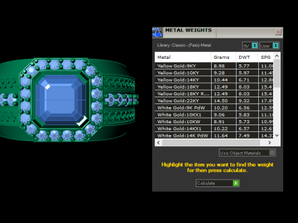Viewport: 298px width, 223px height.
Task: Click the horizontal scroll right arrow
Action: pos(269,142)
